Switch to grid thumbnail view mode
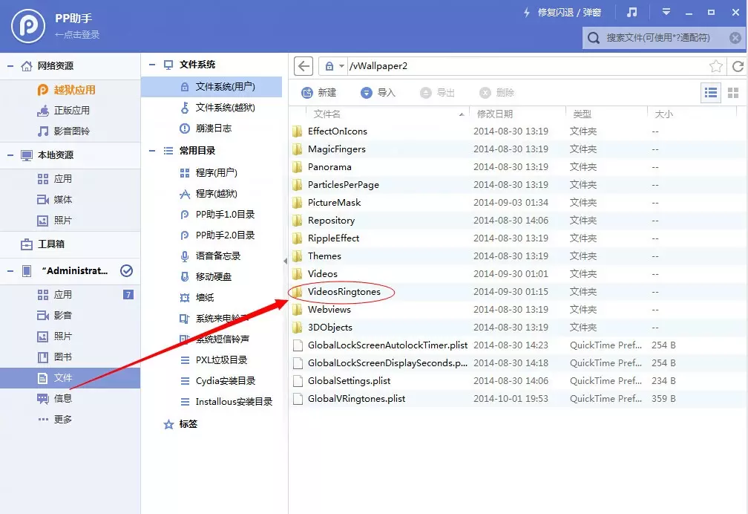Screen dimensions: 748x514 coord(732,93)
